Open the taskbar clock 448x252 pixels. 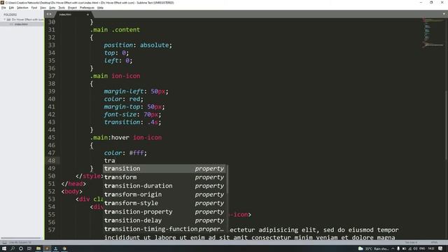click(431, 248)
